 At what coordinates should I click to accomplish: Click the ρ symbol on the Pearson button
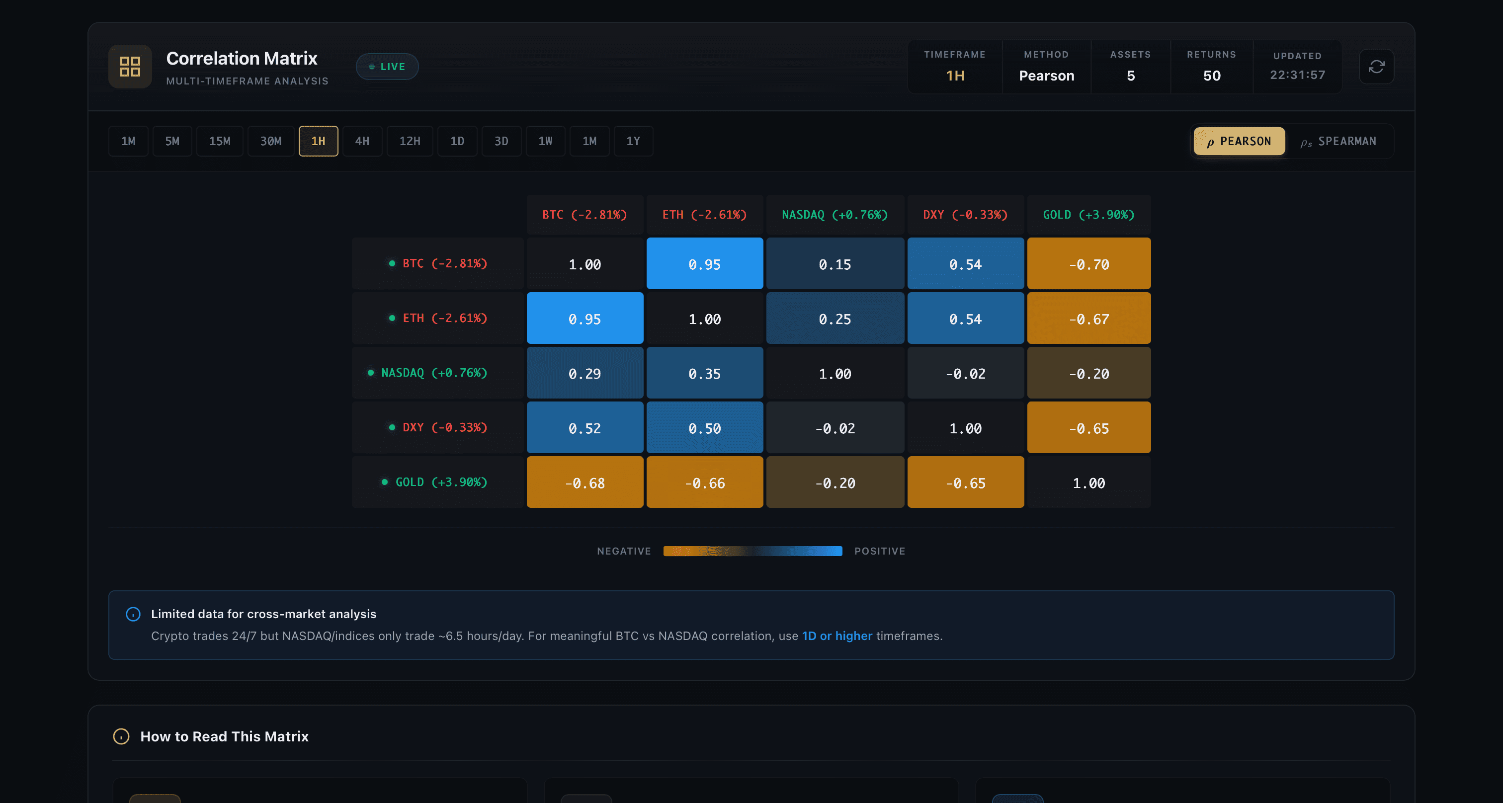tap(1210, 141)
